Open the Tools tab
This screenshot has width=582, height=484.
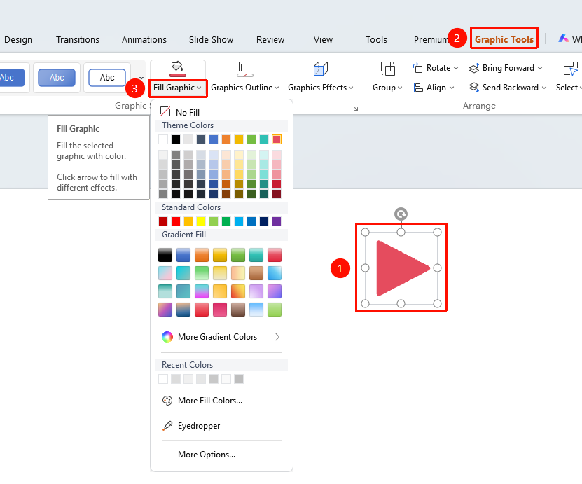point(376,40)
